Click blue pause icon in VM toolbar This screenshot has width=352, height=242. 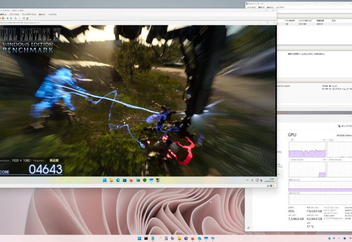pyautogui.click(x=8, y=18)
